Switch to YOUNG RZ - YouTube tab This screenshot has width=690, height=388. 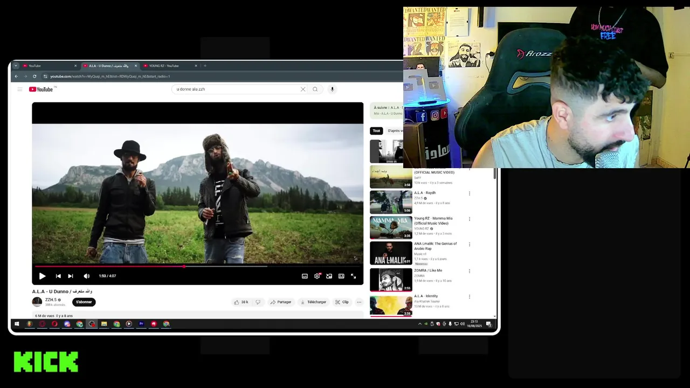(x=170, y=66)
